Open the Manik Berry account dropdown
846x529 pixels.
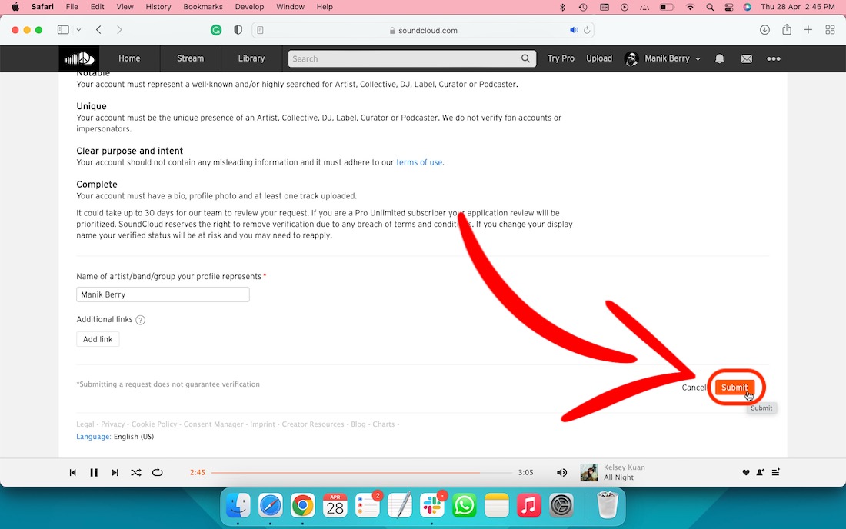coord(663,58)
